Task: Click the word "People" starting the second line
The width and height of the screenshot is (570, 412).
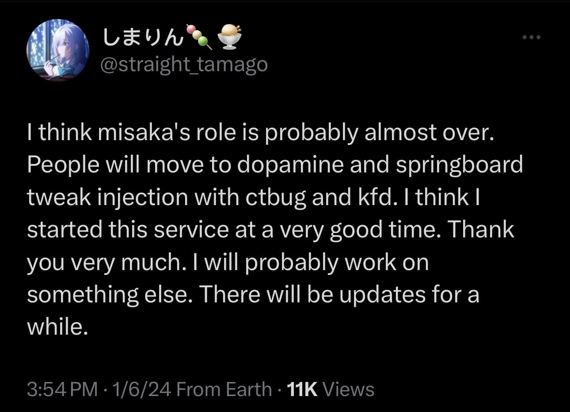Action: coord(63,165)
